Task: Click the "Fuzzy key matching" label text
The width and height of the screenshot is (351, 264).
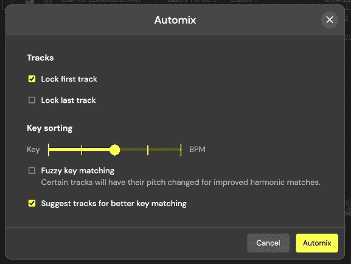Action: (78, 170)
